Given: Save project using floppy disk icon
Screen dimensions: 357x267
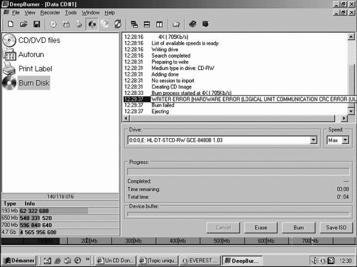Looking at the screenshot, I should [36, 24].
